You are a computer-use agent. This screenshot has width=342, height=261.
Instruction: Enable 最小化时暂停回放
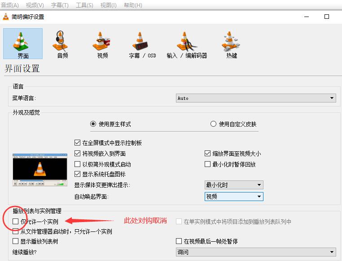pos(207,164)
